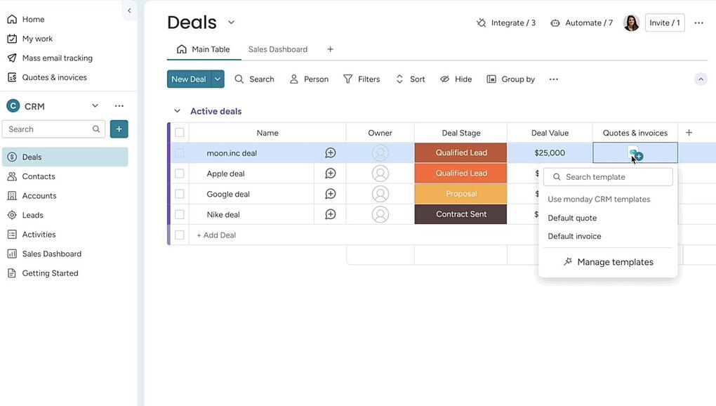Open Manage templates

(608, 262)
